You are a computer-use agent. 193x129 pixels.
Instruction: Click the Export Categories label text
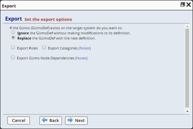(63, 48)
